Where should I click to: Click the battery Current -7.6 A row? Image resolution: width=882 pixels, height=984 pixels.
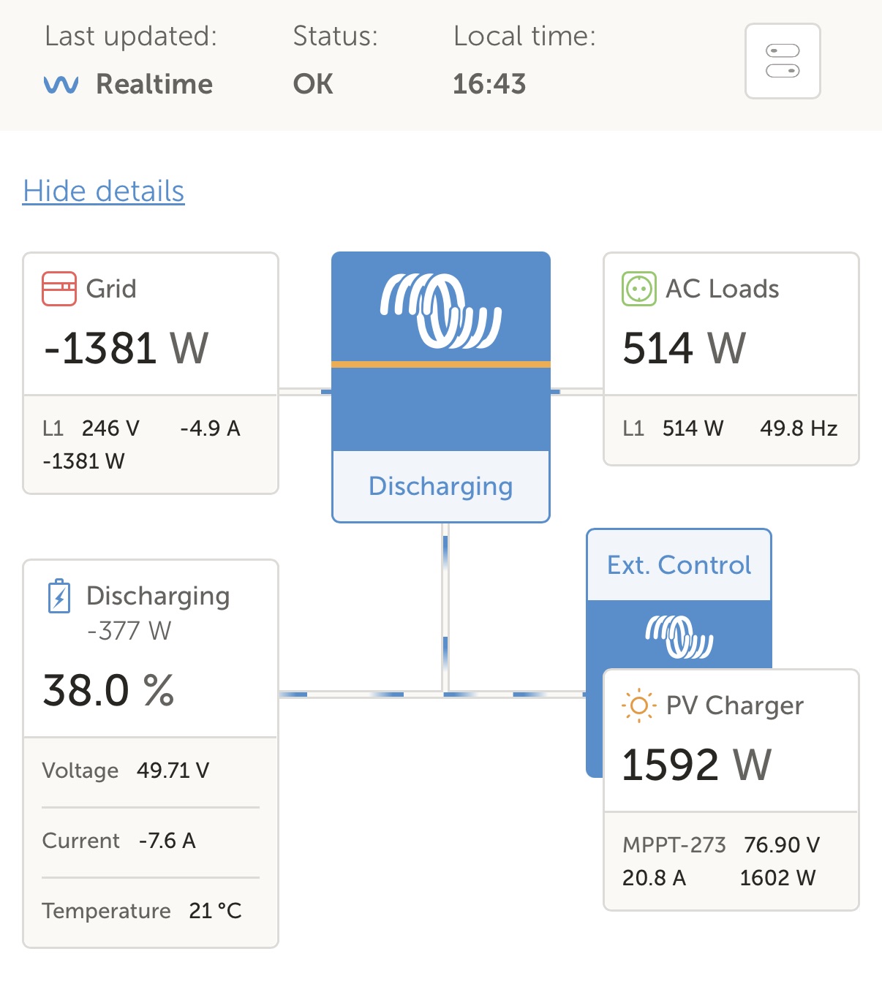(119, 841)
